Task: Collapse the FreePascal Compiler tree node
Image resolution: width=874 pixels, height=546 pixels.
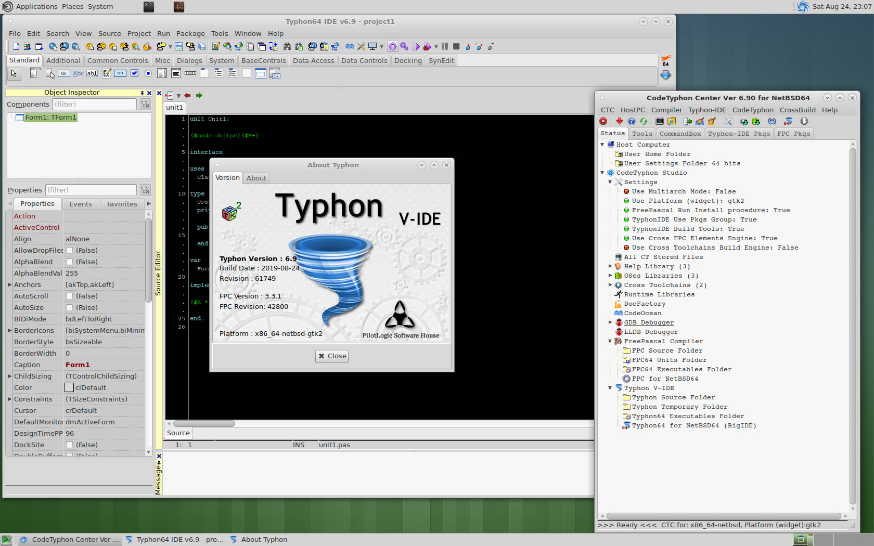Action: click(x=610, y=341)
